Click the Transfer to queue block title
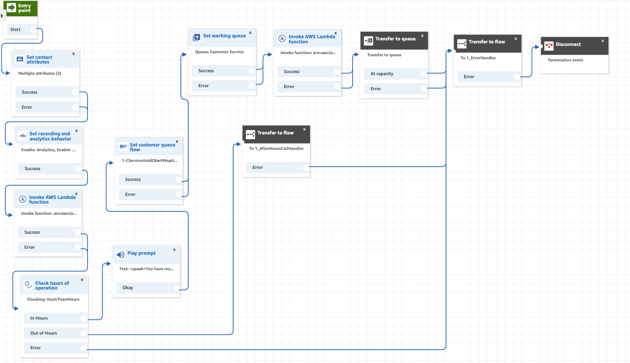 pyautogui.click(x=396, y=39)
